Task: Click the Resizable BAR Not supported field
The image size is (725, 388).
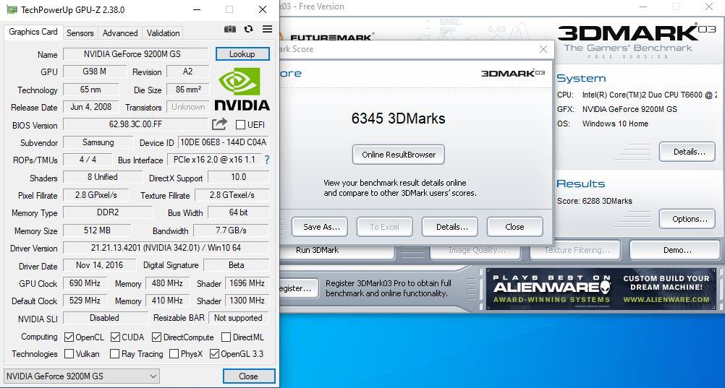Action: [x=238, y=318]
